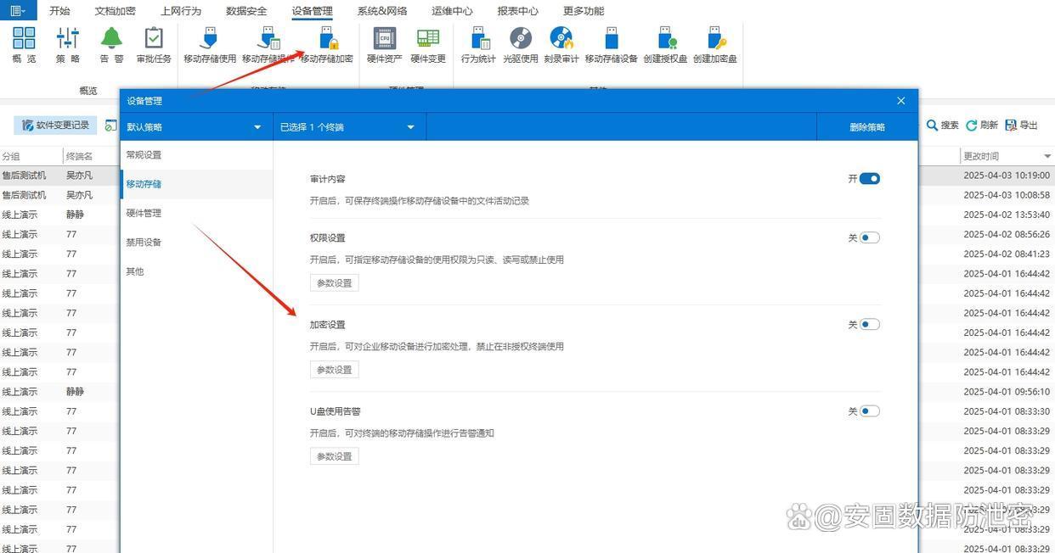The height and width of the screenshot is (553, 1055).
Task: Select 硬件管理 in the left sidebar
Action: point(144,213)
